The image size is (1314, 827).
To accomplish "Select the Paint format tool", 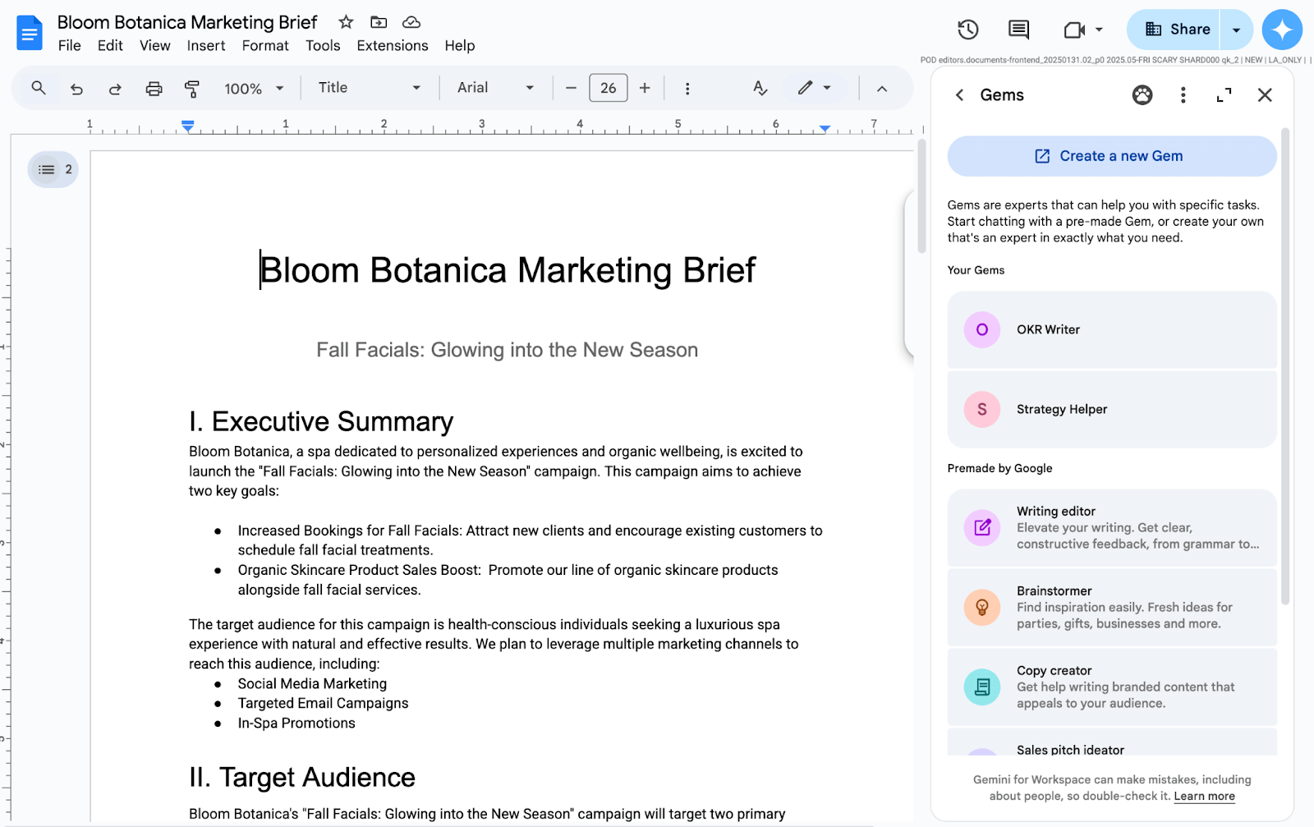I will [192, 88].
